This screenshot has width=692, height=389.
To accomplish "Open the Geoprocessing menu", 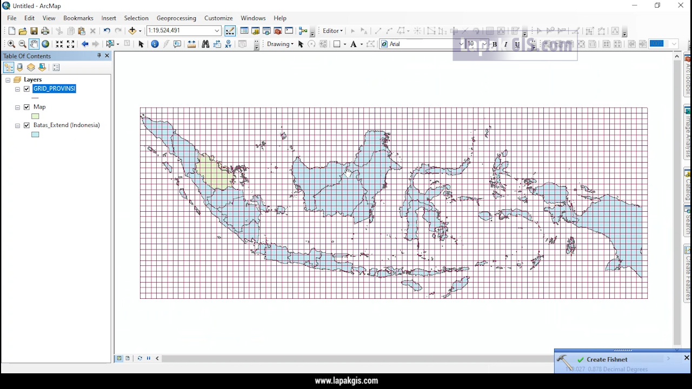I will [x=176, y=18].
